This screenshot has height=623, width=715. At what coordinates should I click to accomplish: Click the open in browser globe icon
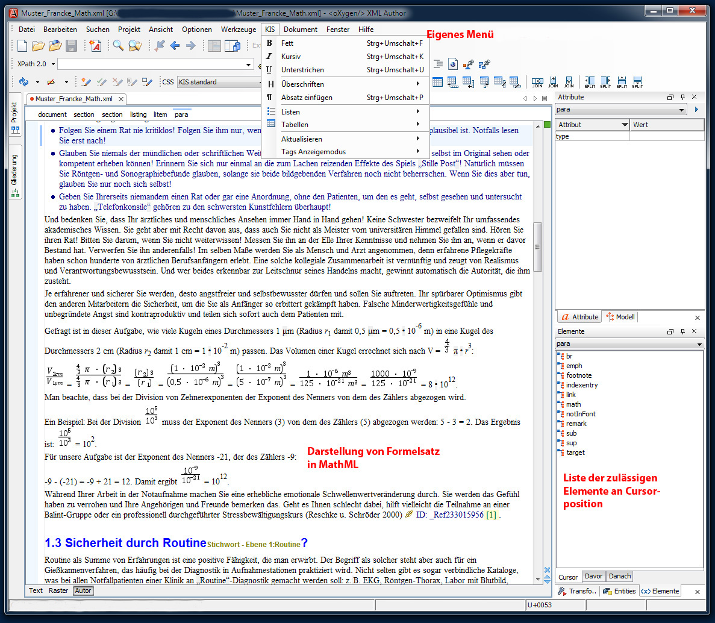click(453, 64)
